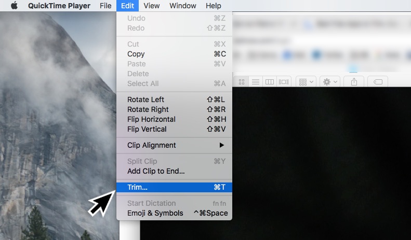Image resolution: width=411 pixels, height=240 pixels.
Task: Select Rotate Left in the Edit menu
Action: click(174, 100)
